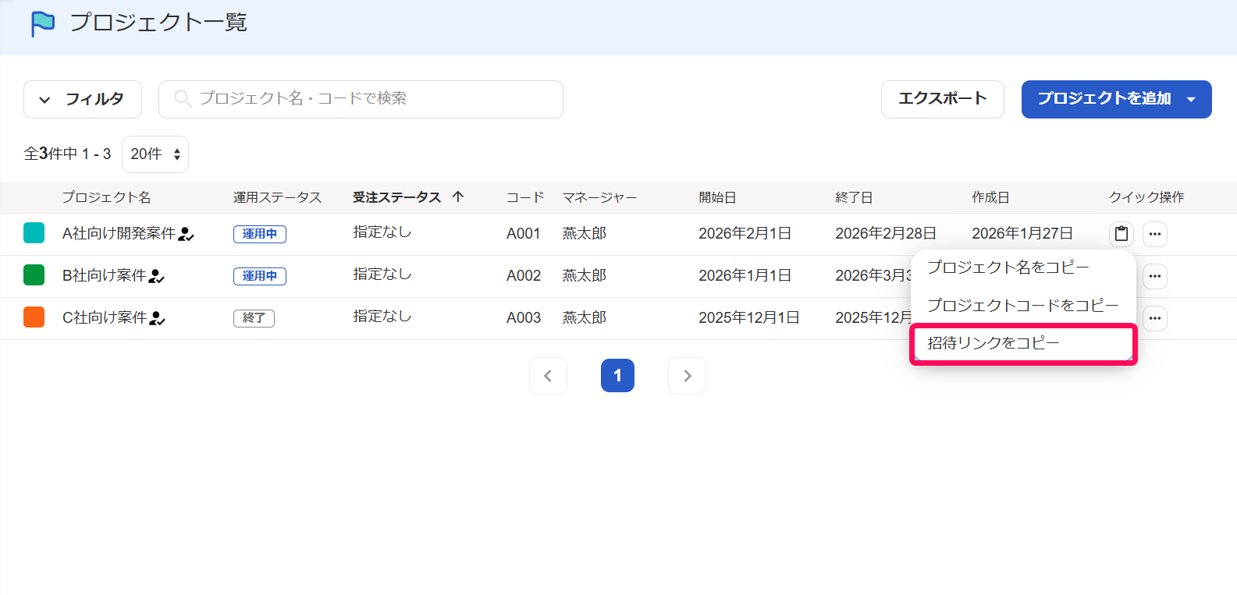
Task: Open the プロジェクトを追加 dropdown arrow
Action: tap(1191, 99)
